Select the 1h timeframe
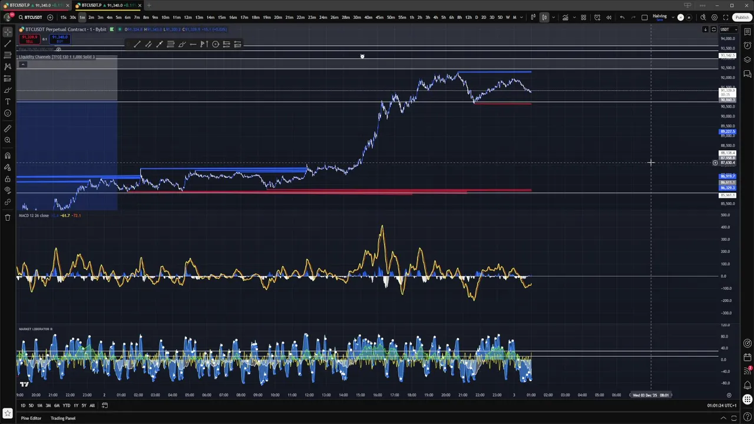This screenshot has height=424, width=754. (x=412, y=17)
